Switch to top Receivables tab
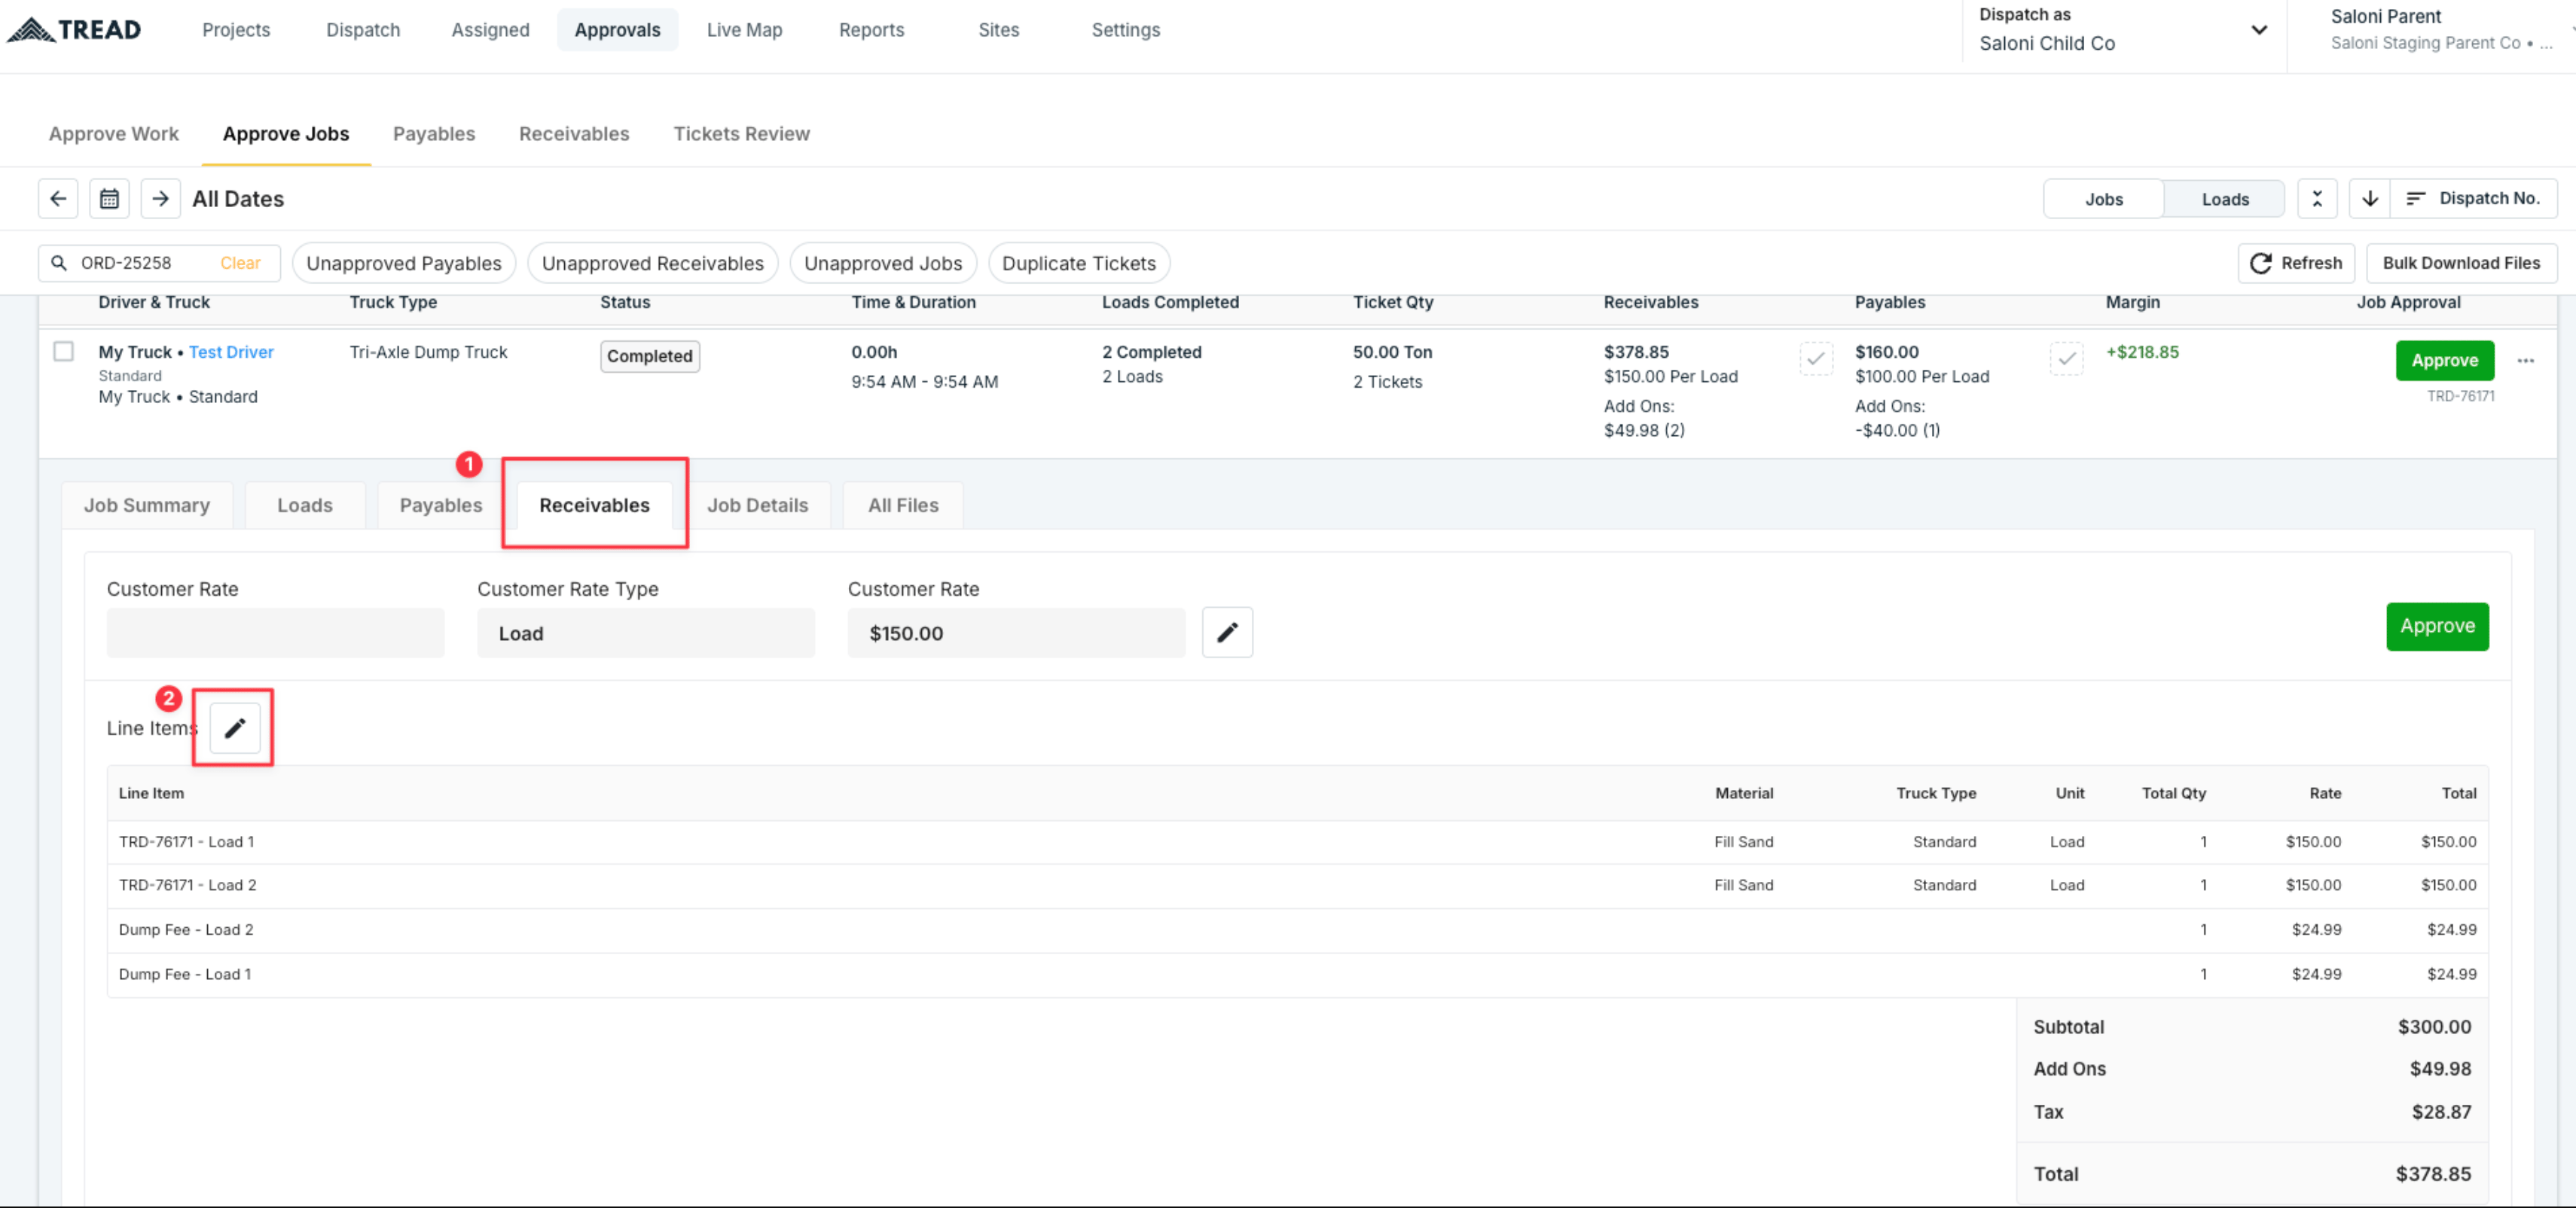Screen dimensions: 2576x1208 click(x=574, y=134)
